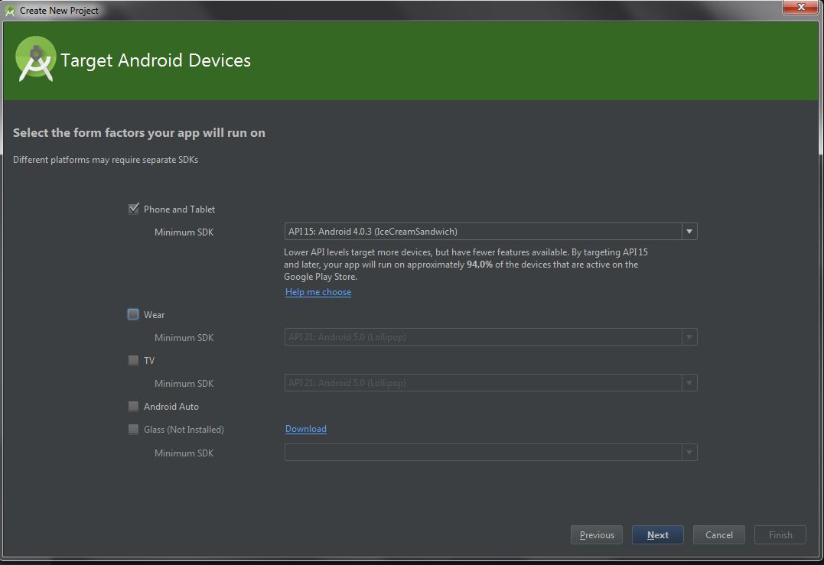This screenshot has height=565, width=824.
Task: Open the Help me choose link
Action: pos(318,292)
